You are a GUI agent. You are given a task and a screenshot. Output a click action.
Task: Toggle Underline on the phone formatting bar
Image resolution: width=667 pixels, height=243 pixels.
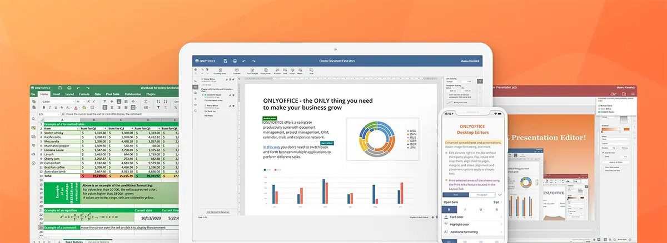[x=481, y=209]
